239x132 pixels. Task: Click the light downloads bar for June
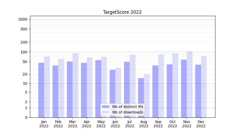[118, 92]
